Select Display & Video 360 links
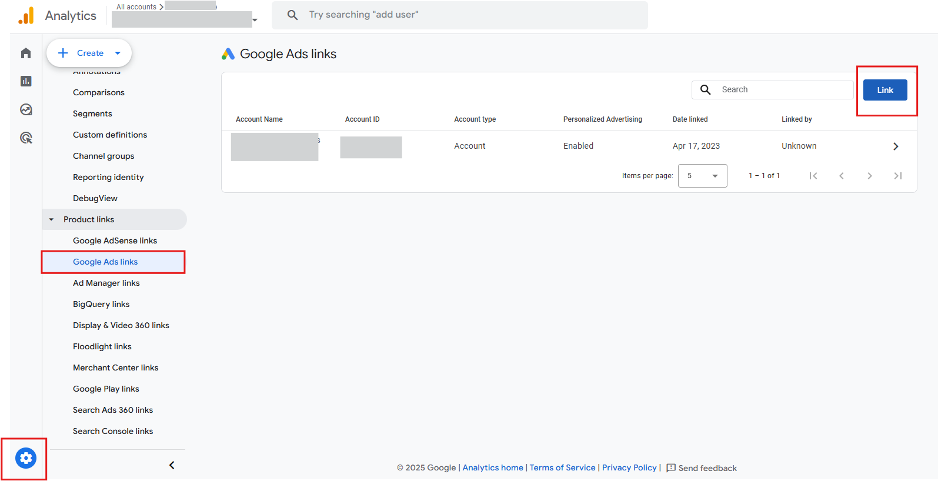Screen dimensions: 938x481 pyautogui.click(x=121, y=325)
